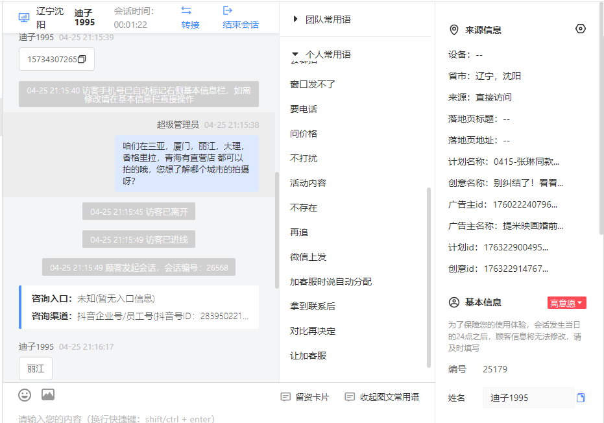Image resolution: width=604 pixels, height=423 pixels.
Task: Click the header visitor name 迪子1995
Action: pyautogui.click(x=84, y=18)
